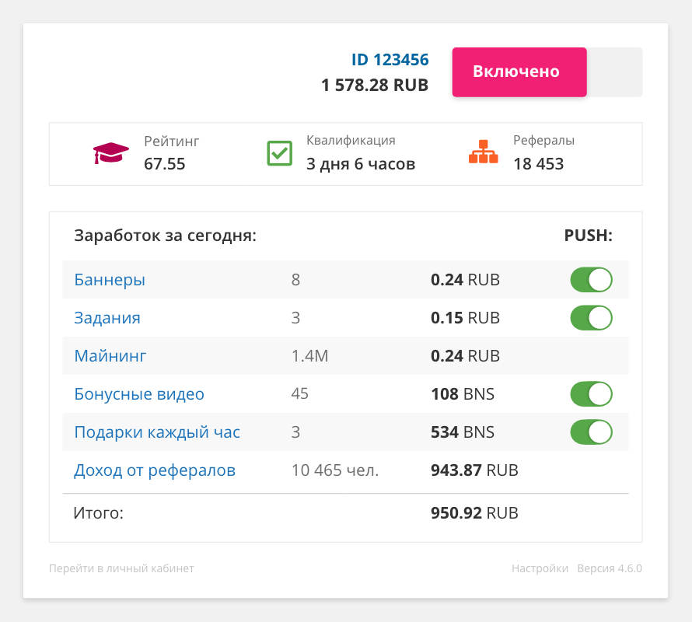Click the ID 123456 account identifier
The width and height of the screenshot is (692, 622).
[x=390, y=60]
